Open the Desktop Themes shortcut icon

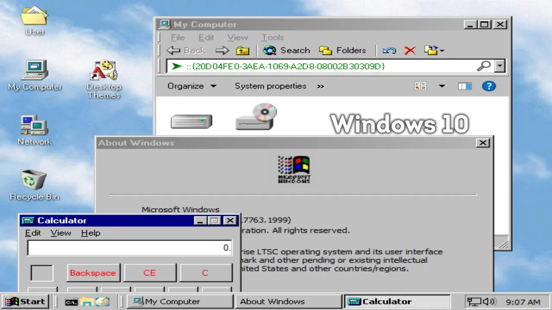pos(104,80)
